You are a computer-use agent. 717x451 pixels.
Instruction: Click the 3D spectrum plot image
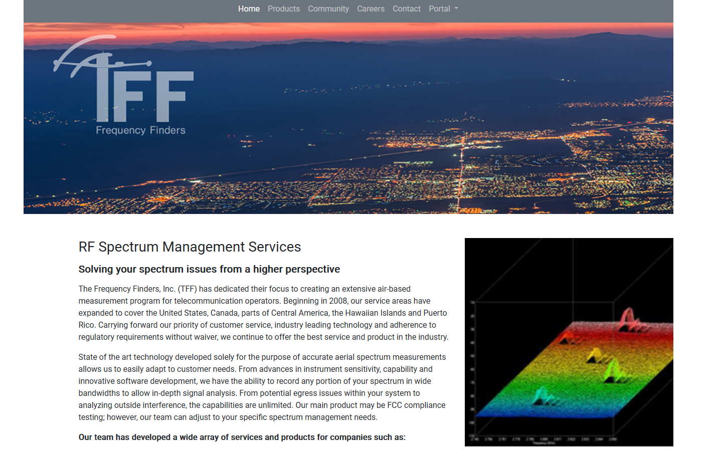pyautogui.click(x=569, y=342)
